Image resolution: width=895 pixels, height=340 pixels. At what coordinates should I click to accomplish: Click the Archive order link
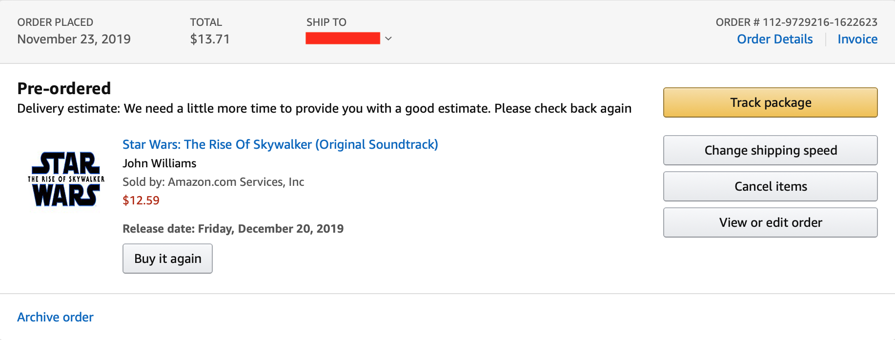click(x=55, y=317)
